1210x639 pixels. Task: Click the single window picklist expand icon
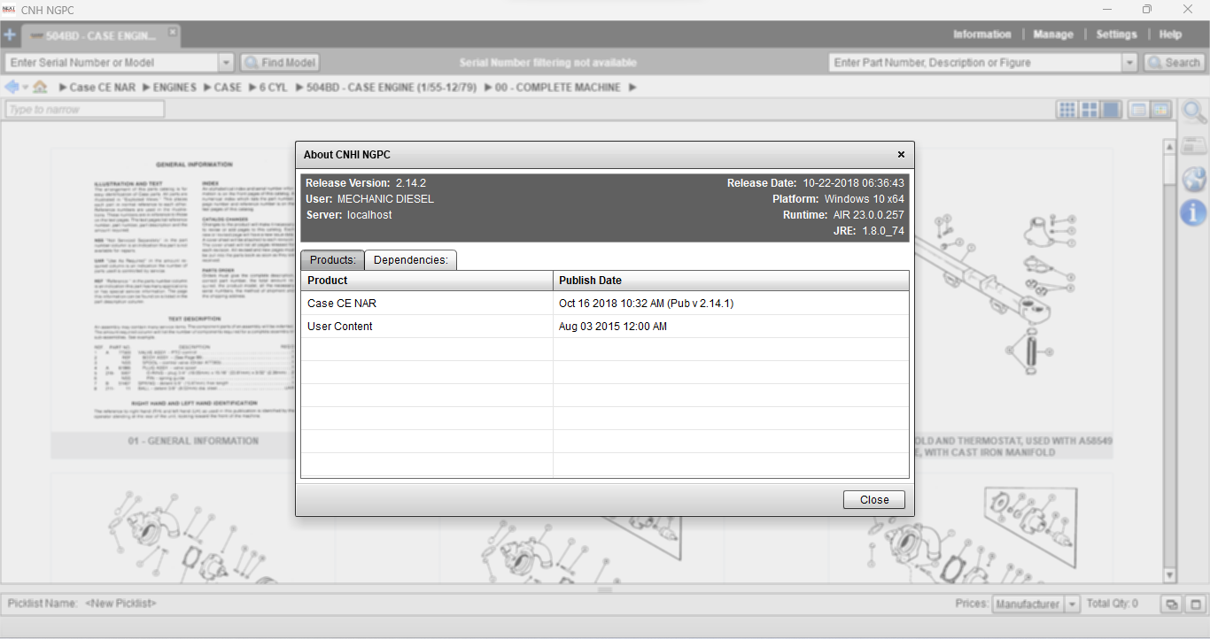point(1195,604)
